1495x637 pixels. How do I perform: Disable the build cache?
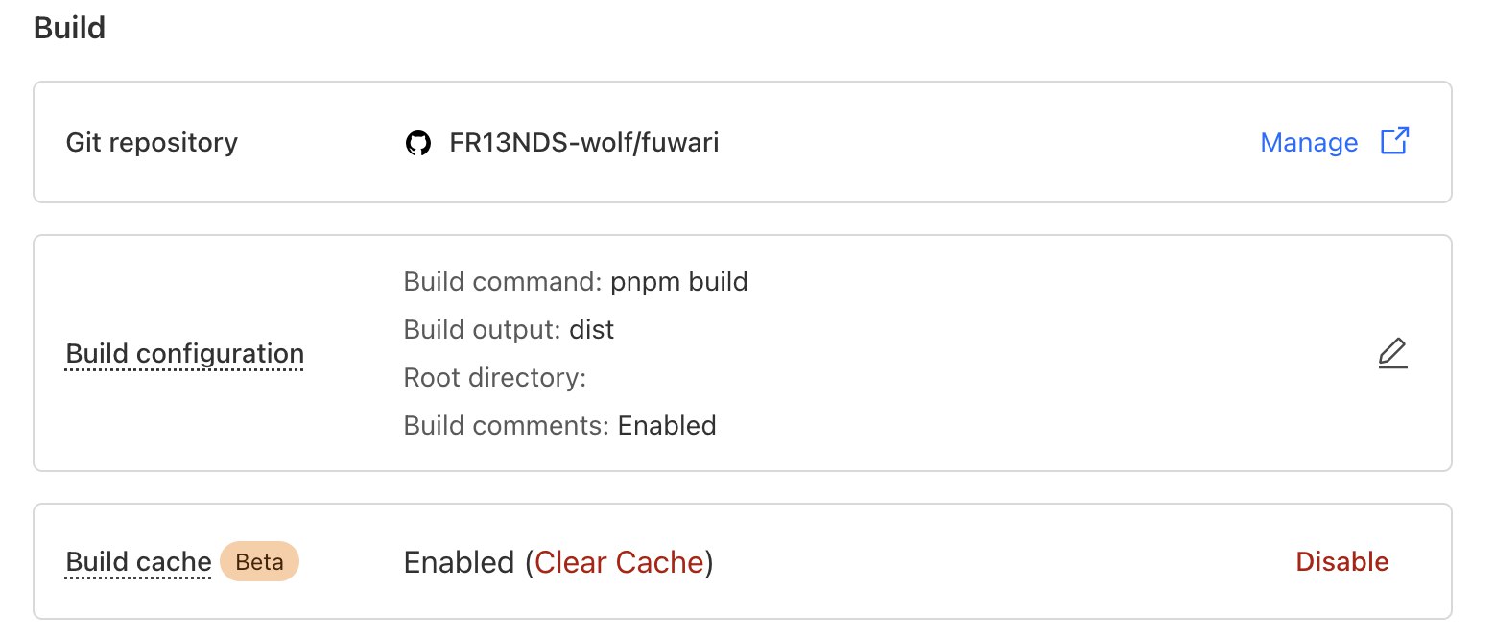click(x=1341, y=561)
